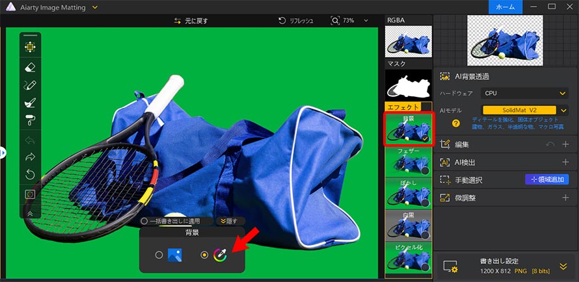Viewport: 579px width, 282px height.
Task: Select the フェザー feather effect thumbnail
Action: (409, 161)
